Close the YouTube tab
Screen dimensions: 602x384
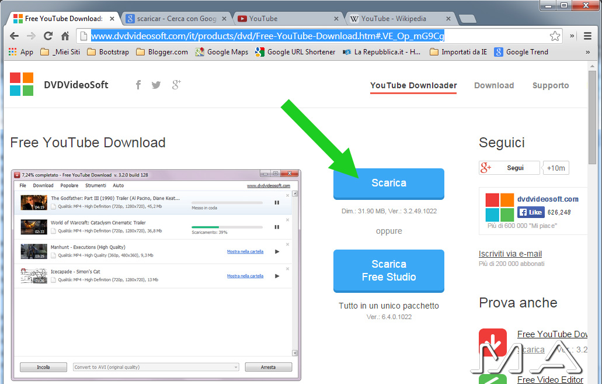(336, 19)
